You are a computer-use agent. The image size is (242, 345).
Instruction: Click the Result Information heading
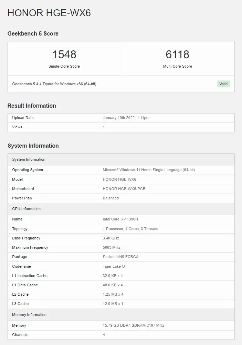point(32,106)
